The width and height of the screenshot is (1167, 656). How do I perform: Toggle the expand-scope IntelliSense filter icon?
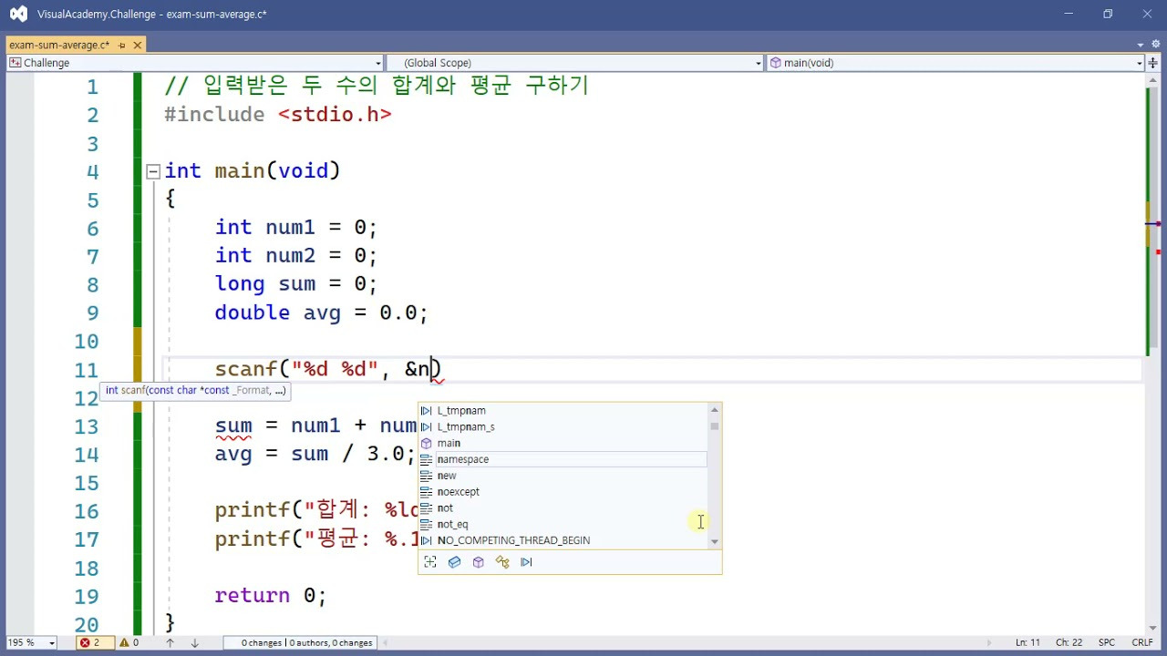pos(430,562)
